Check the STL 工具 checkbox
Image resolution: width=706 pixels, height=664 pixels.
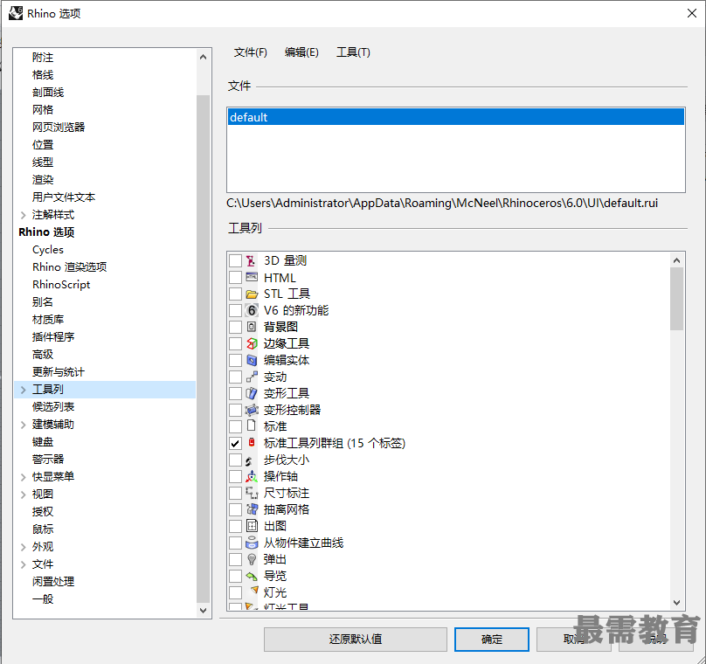(x=235, y=294)
